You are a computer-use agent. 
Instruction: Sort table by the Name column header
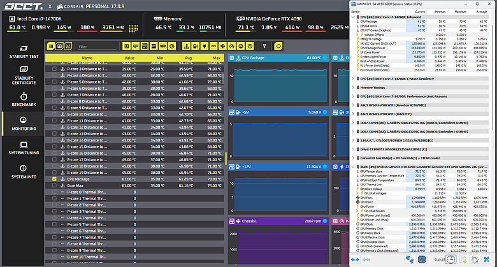[87, 58]
